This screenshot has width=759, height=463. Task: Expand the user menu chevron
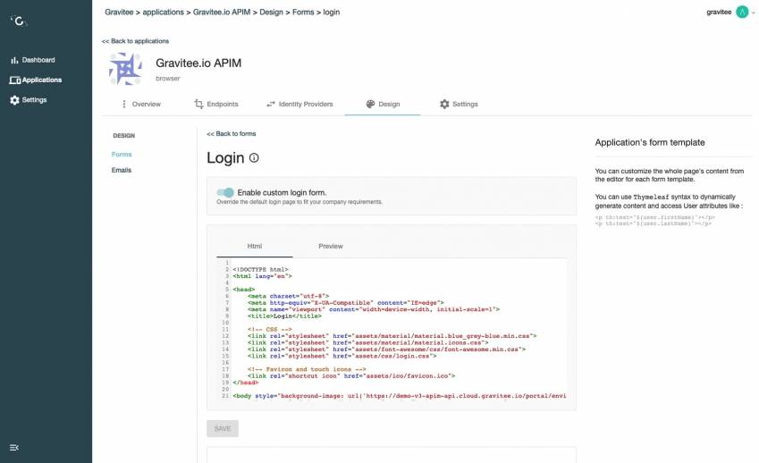[753, 13]
